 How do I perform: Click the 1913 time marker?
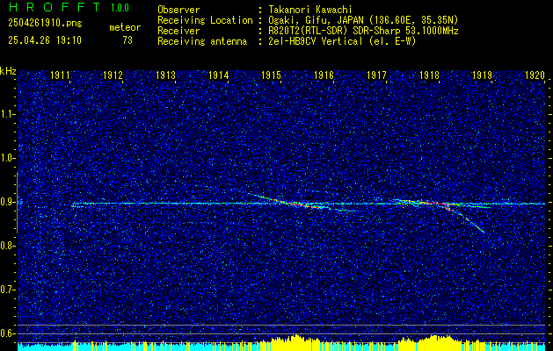click(x=166, y=75)
